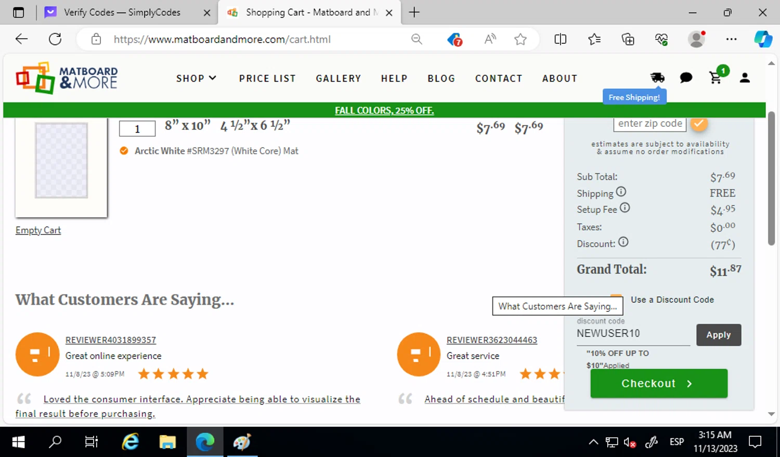Open File Explorer from taskbar
The width and height of the screenshot is (780, 457).
(167, 442)
